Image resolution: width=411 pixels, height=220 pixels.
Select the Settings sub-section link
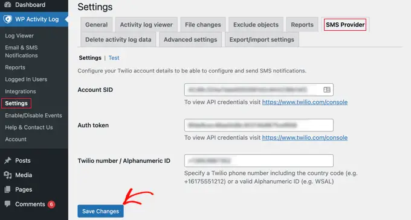(x=90, y=58)
